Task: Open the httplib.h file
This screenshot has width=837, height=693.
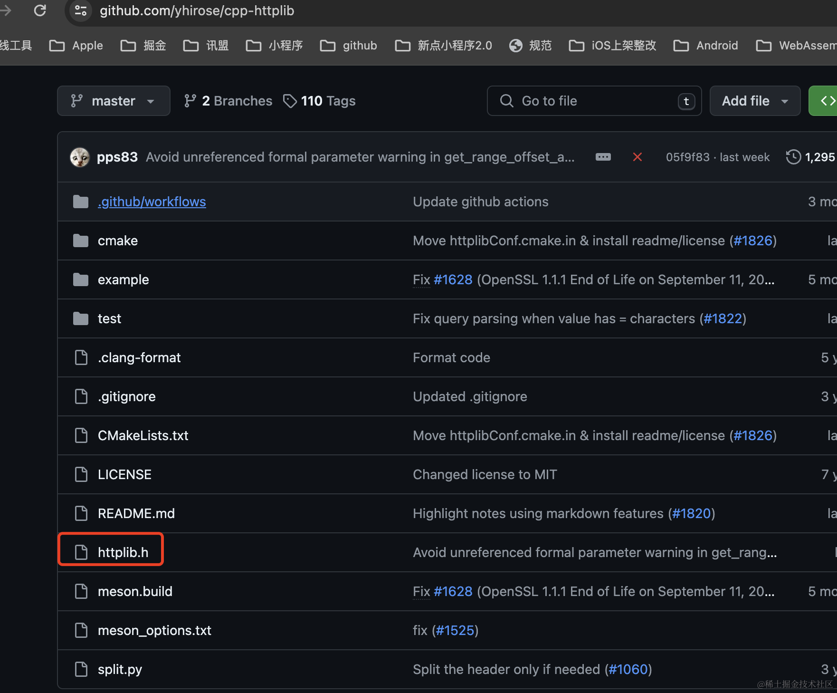Action: coord(123,552)
